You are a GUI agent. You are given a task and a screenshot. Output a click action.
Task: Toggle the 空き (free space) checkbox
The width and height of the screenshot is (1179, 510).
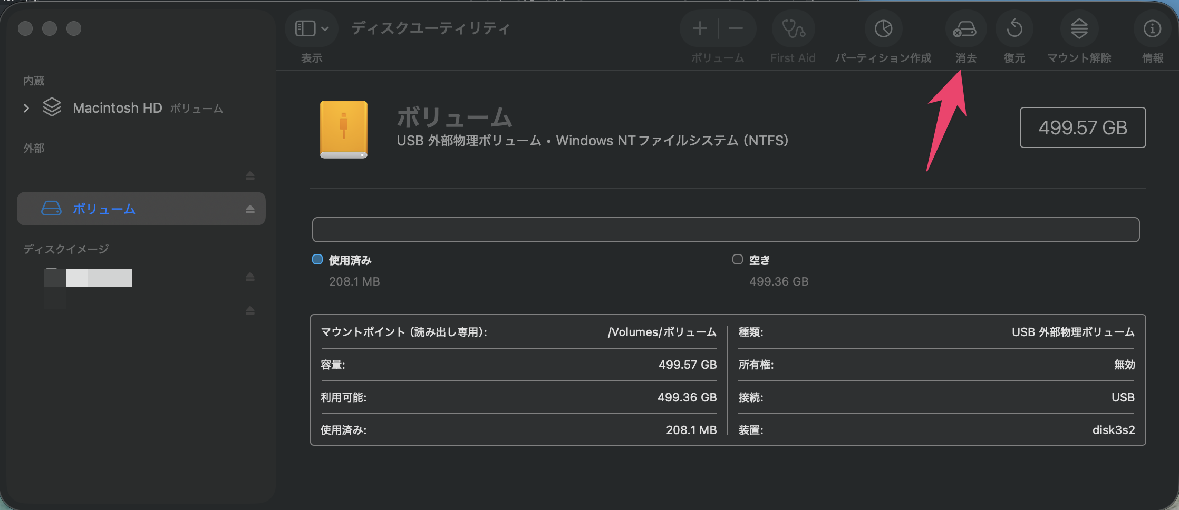point(738,259)
